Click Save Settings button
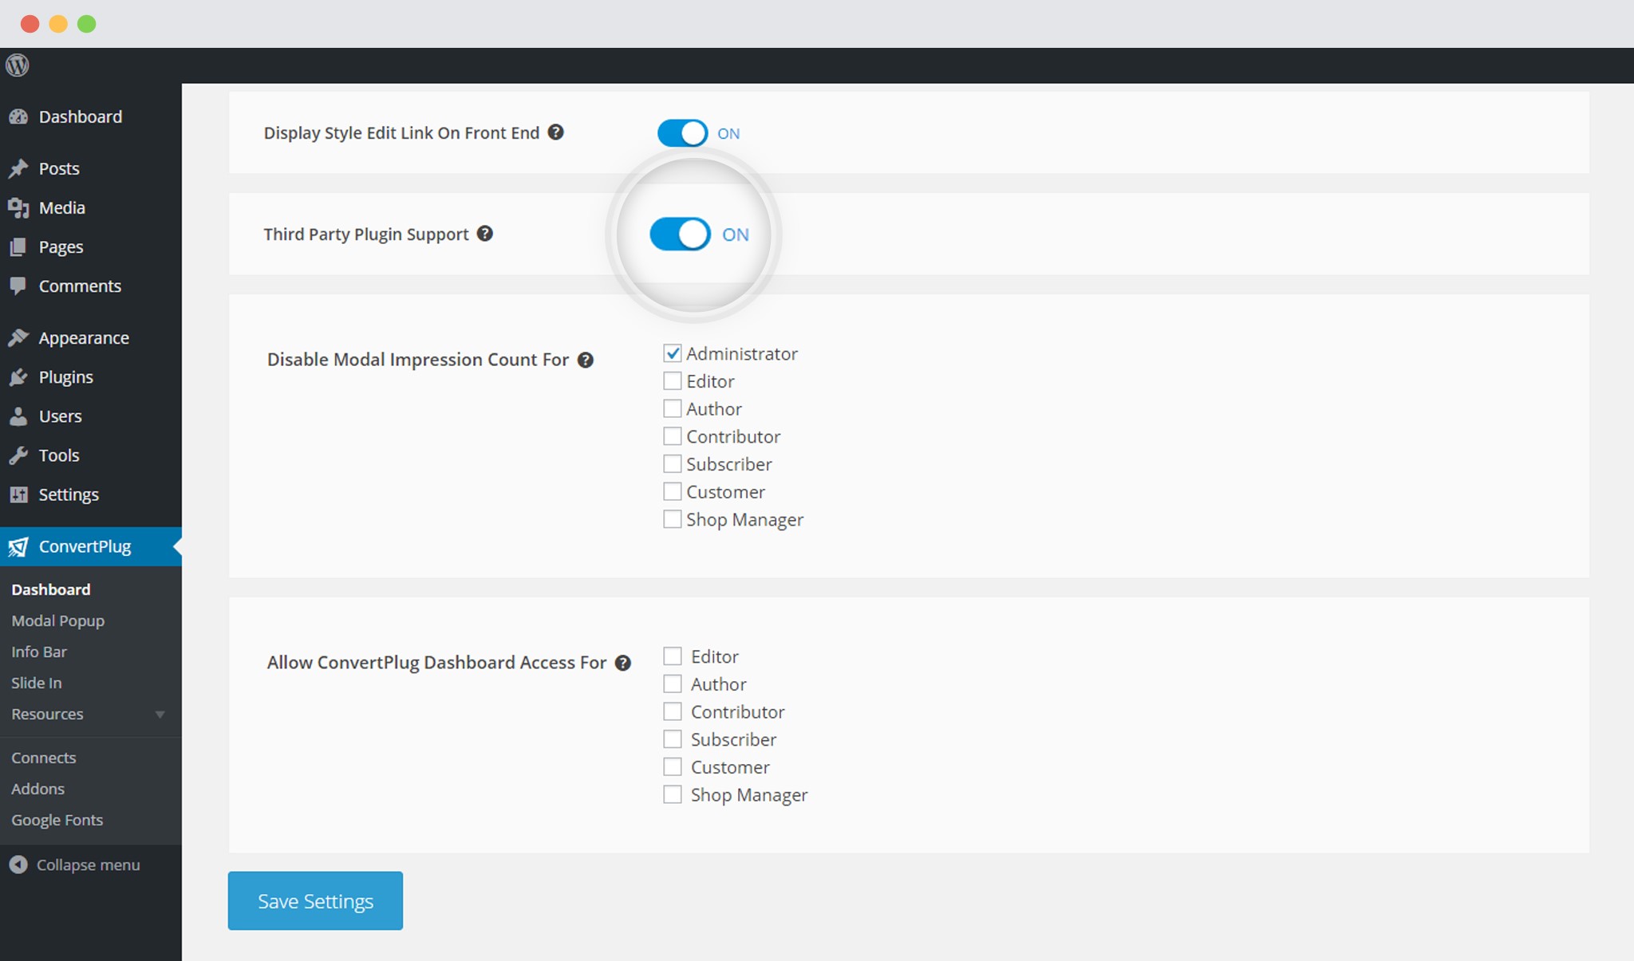The height and width of the screenshot is (961, 1634). 316,900
